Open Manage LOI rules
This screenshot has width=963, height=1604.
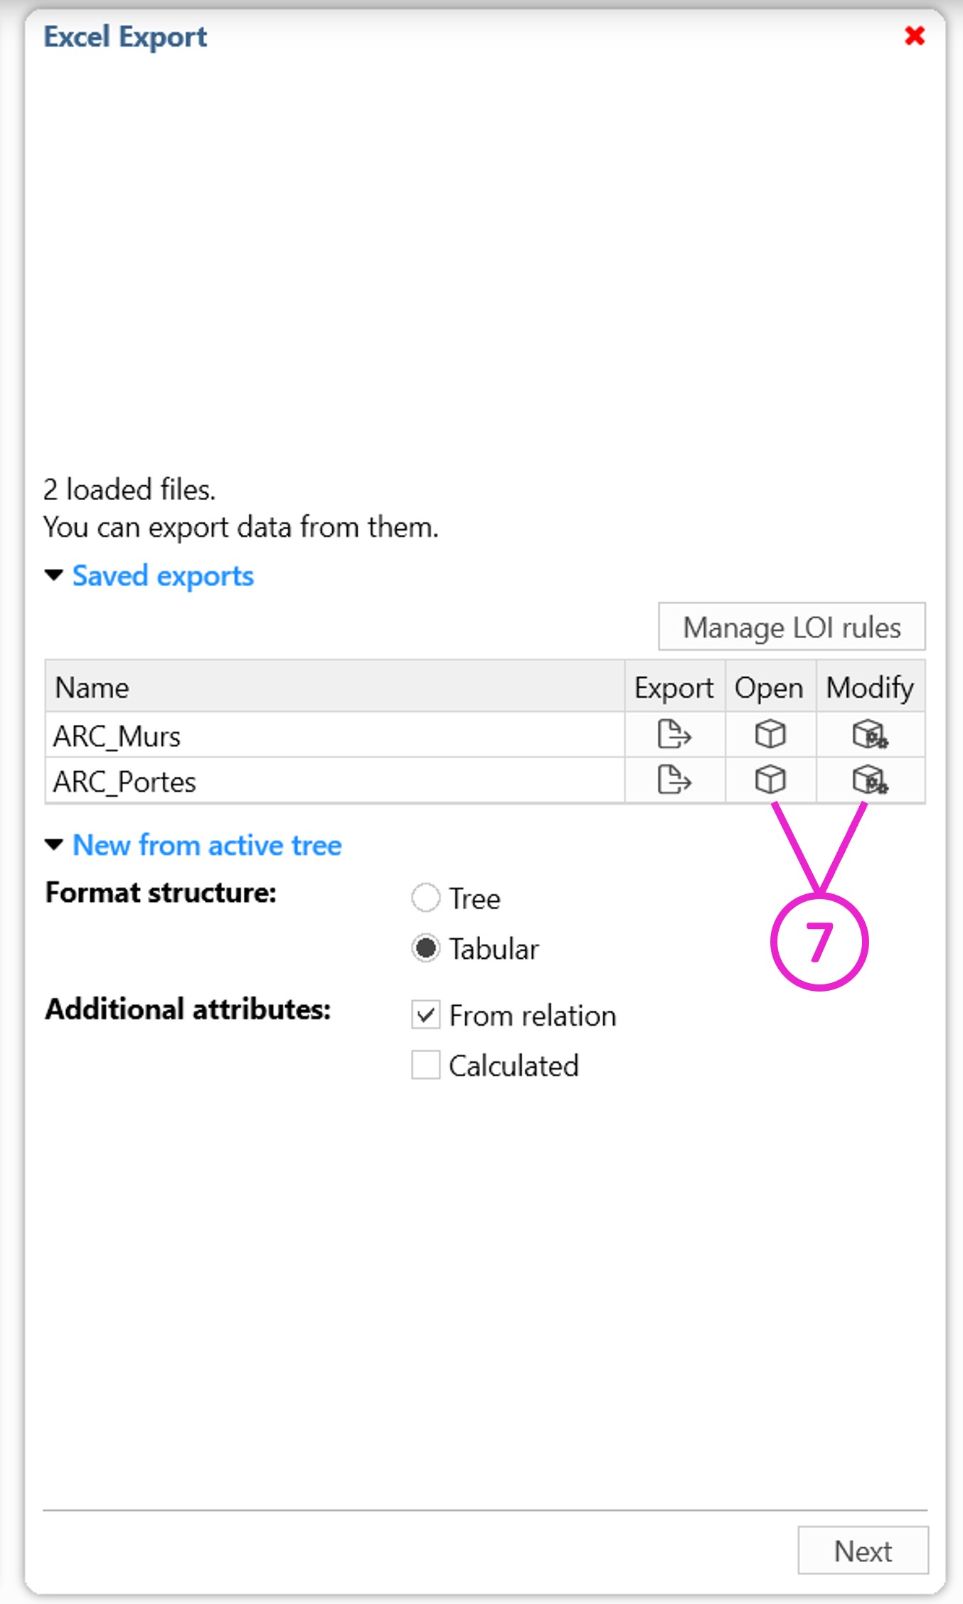point(792,627)
